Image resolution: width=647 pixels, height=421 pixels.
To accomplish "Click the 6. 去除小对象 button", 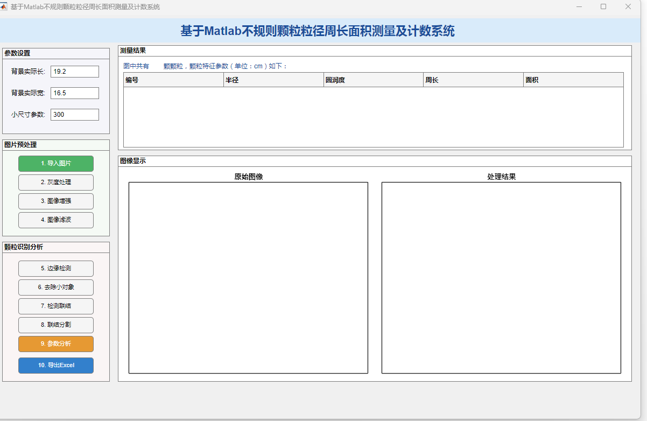I will pyautogui.click(x=56, y=287).
